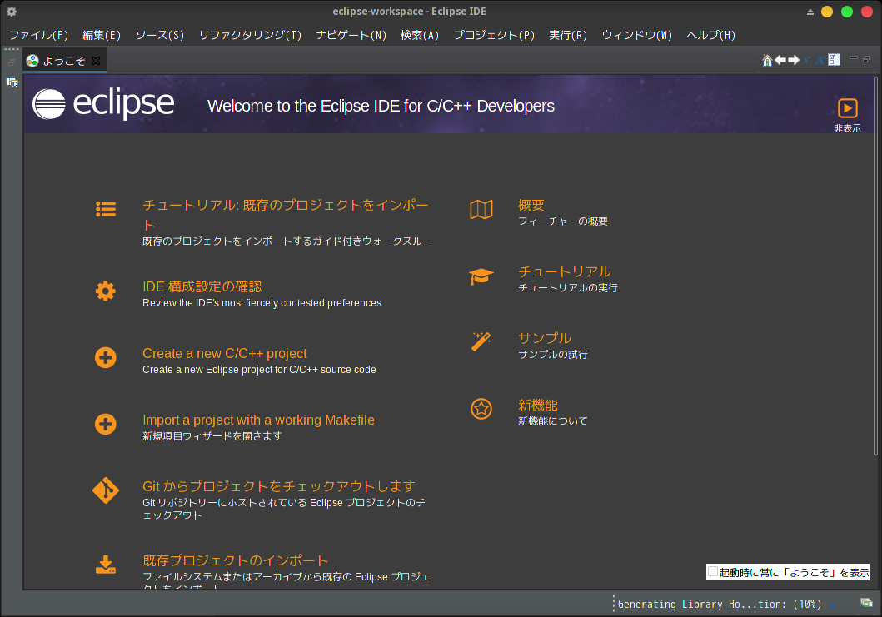
Task: Click the Create a new C/C++ project link
Action: pos(224,353)
